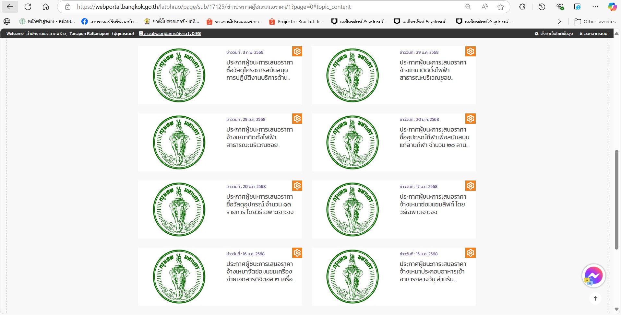This screenshot has width=621, height=315.
Task: Open Shopee bookmark ขาแขวนโปรเจคเตอร์
Action: 234,21
